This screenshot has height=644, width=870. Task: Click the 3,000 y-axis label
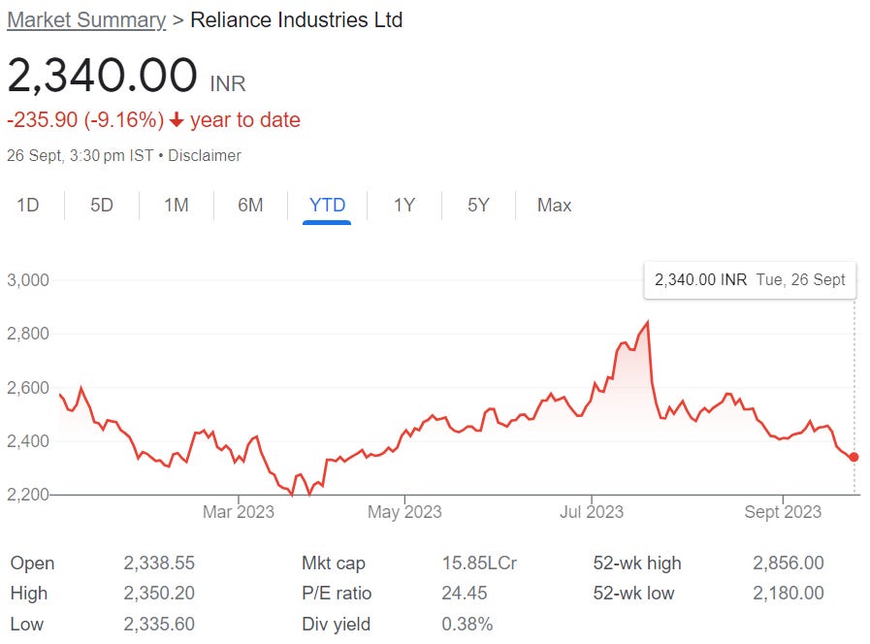coord(28,280)
